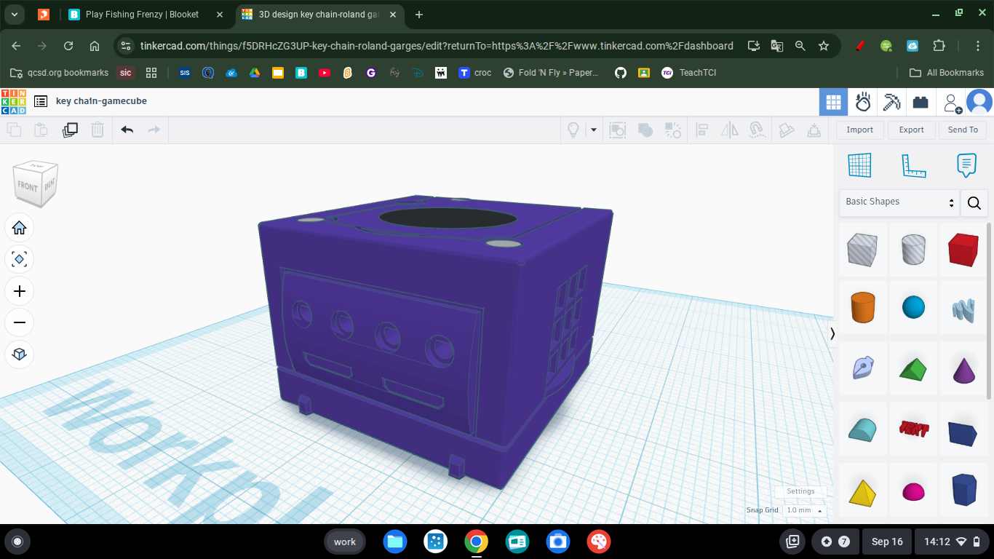Viewport: 994px width, 559px height.
Task: Duplicate and repeat the selected object
Action: (x=70, y=130)
